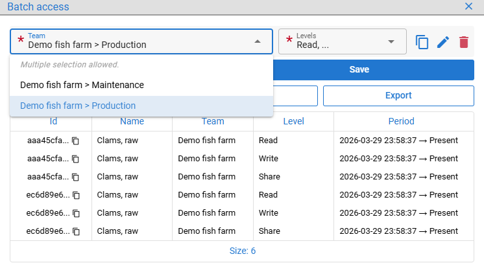The image size is (484, 263).
Task: Click the Batch access title text
Action: point(38,6)
